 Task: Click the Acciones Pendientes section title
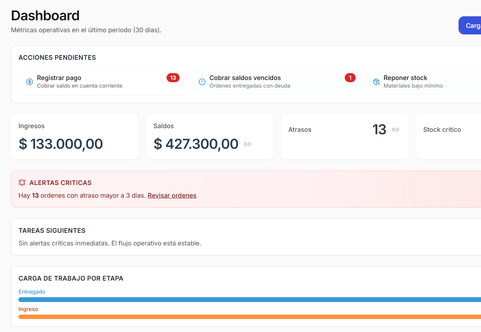click(57, 58)
